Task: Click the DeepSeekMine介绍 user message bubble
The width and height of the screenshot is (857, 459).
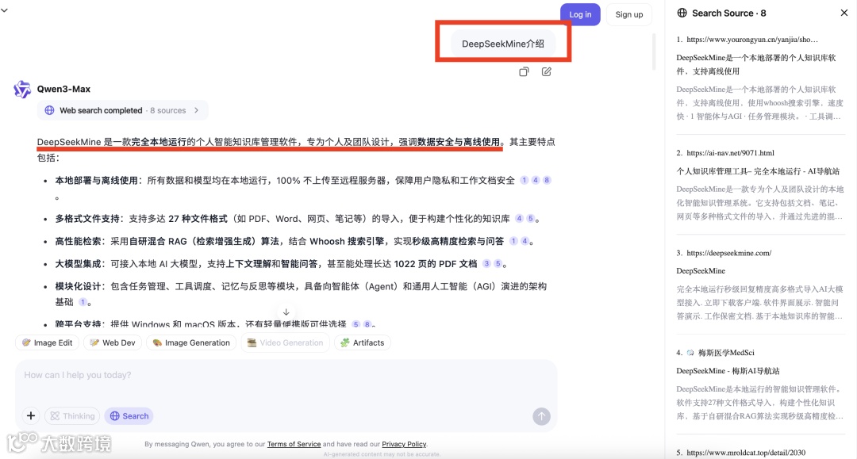Action: tap(503, 44)
